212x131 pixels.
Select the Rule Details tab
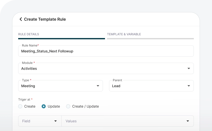[x=29, y=34]
